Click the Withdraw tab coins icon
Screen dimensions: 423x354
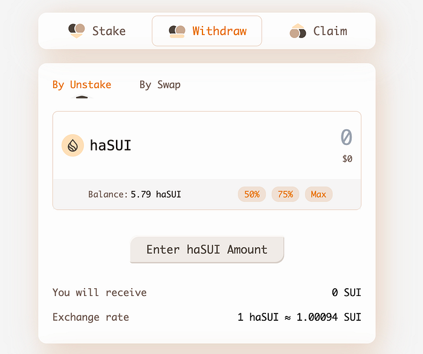pyautogui.click(x=177, y=31)
